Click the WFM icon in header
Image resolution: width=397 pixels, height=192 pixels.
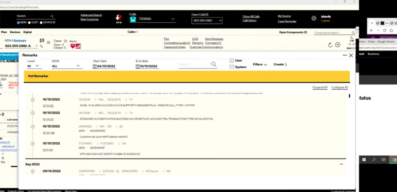coord(119,18)
